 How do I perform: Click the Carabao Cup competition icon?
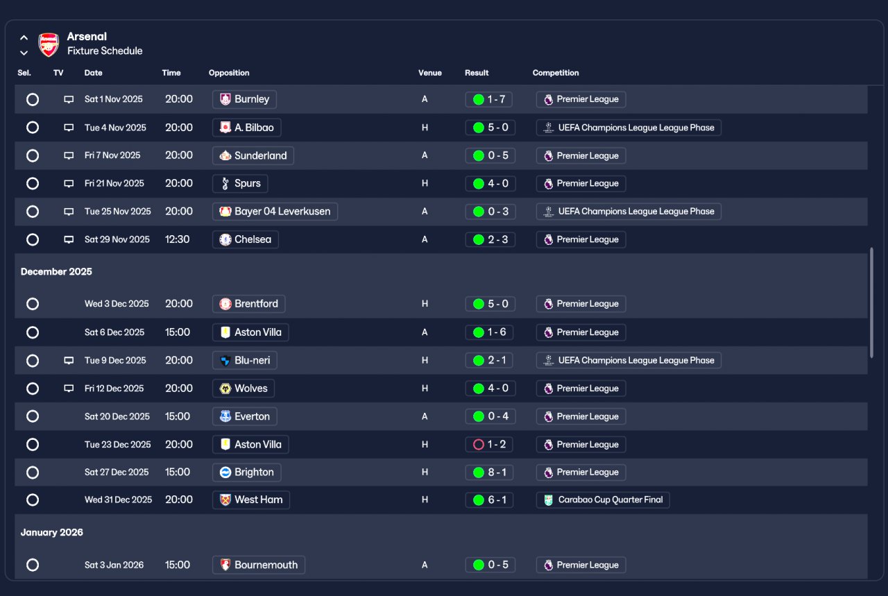point(548,500)
